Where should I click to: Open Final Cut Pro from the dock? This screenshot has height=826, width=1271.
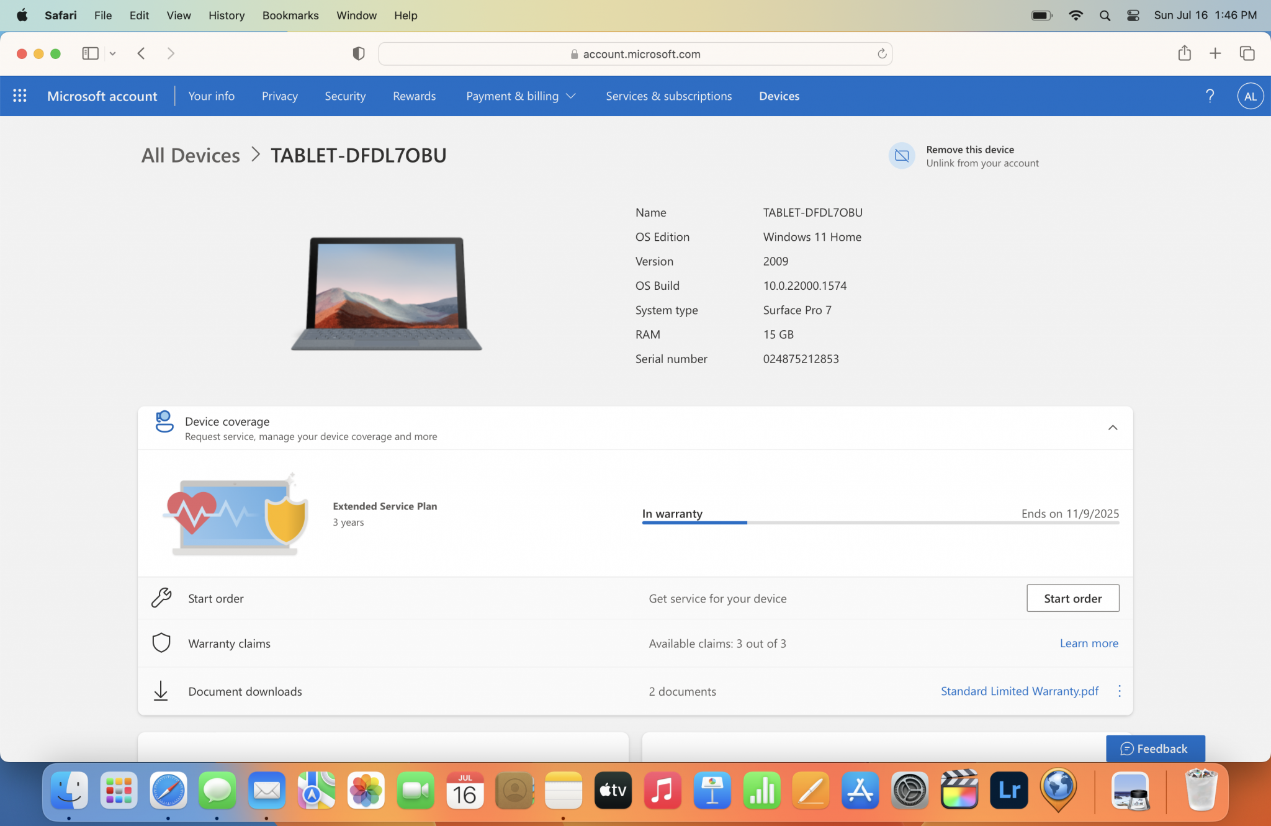[x=959, y=791]
